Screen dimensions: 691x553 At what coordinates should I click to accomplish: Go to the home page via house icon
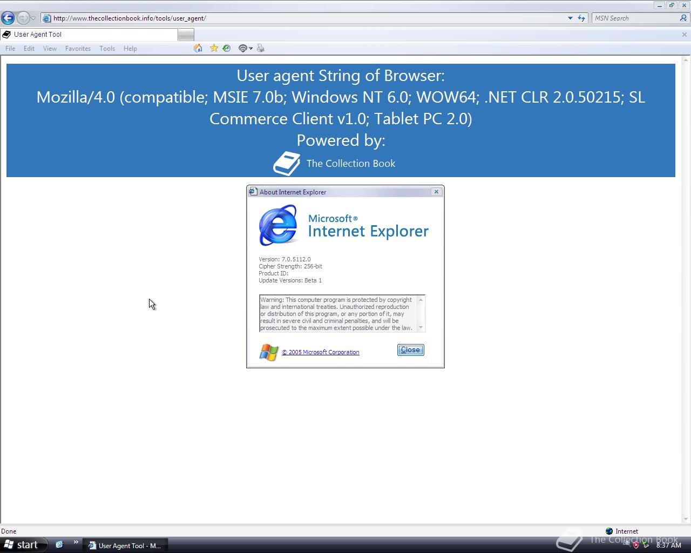[198, 48]
